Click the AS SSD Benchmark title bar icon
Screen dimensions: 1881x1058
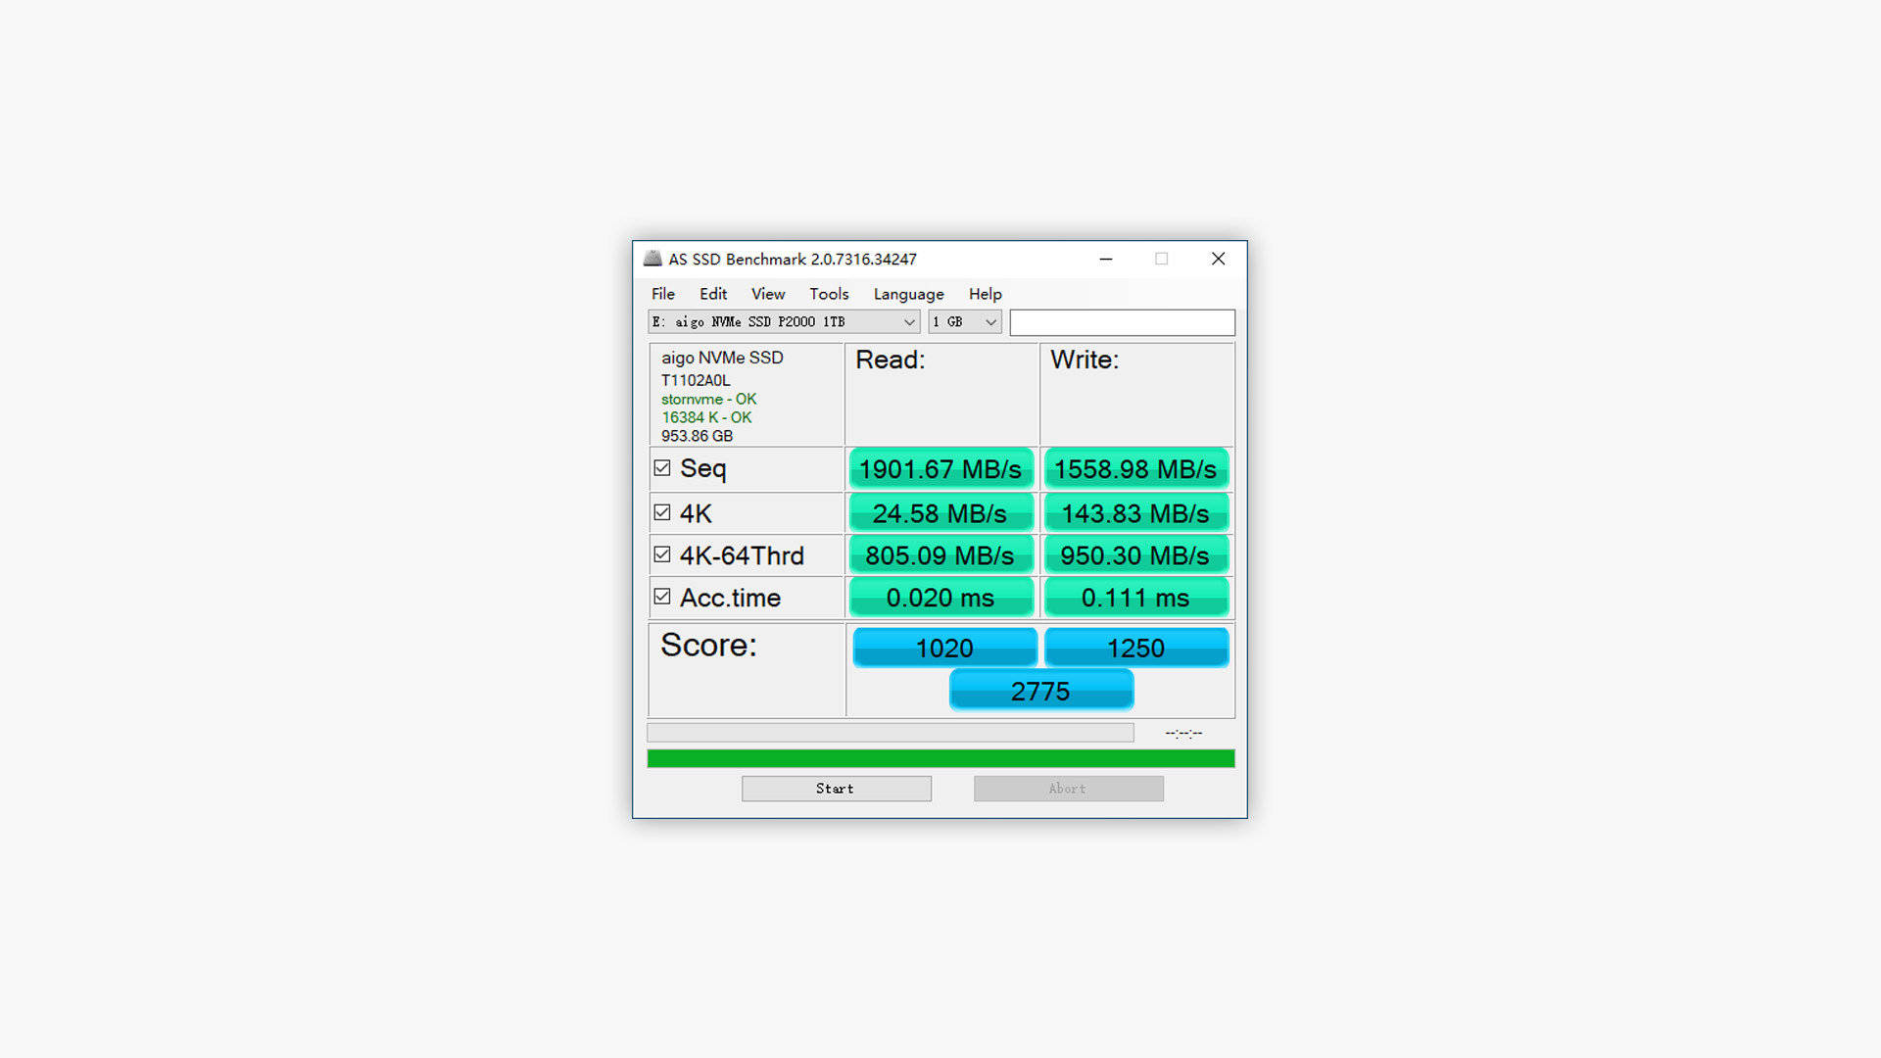[652, 259]
